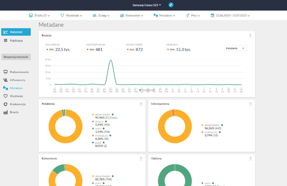Viewport: 287px width, 186px height.
Task: Click the 96,26% (463) value in Udostępnienia
Action: point(213,128)
